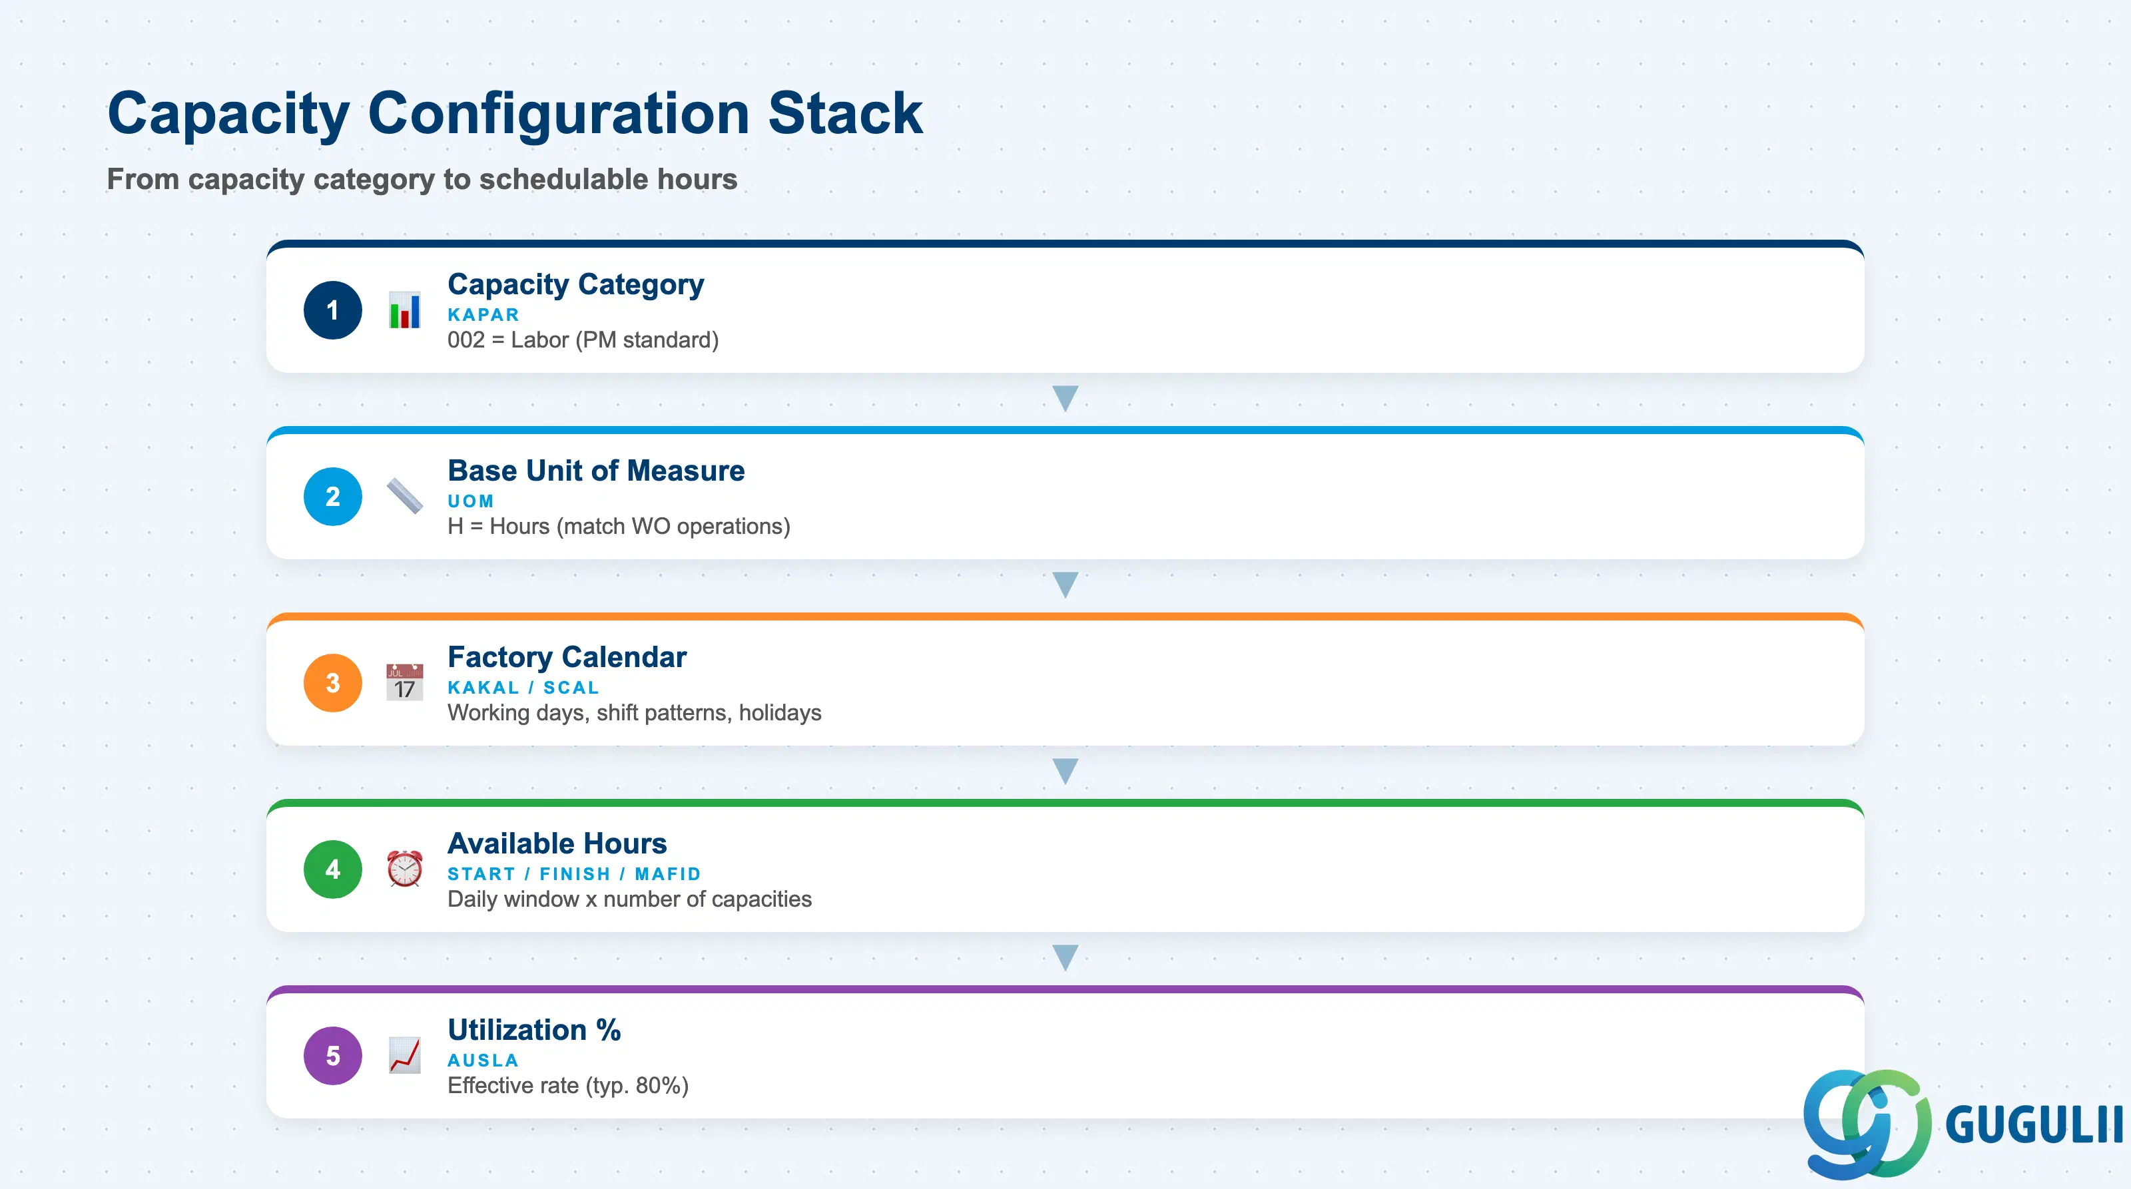Image resolution: width=2131 pixels, height=1189 pixels.
Task: Click '002 = Labor (PM standard)' text
Action: click(583, 340)
